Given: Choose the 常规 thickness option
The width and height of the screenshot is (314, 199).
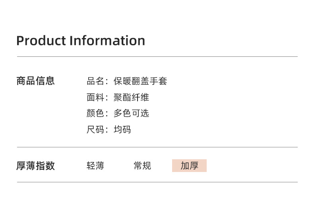Looking at the screenshot, I should pyautogui.click(x=142, y=166).
